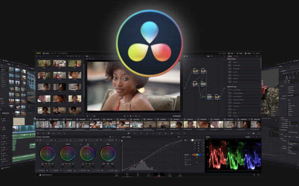The height and width of the screenshot is (186, 299).
Task: Open the Qualifier eyedropper palette icon
Action: tap(141, 133)
